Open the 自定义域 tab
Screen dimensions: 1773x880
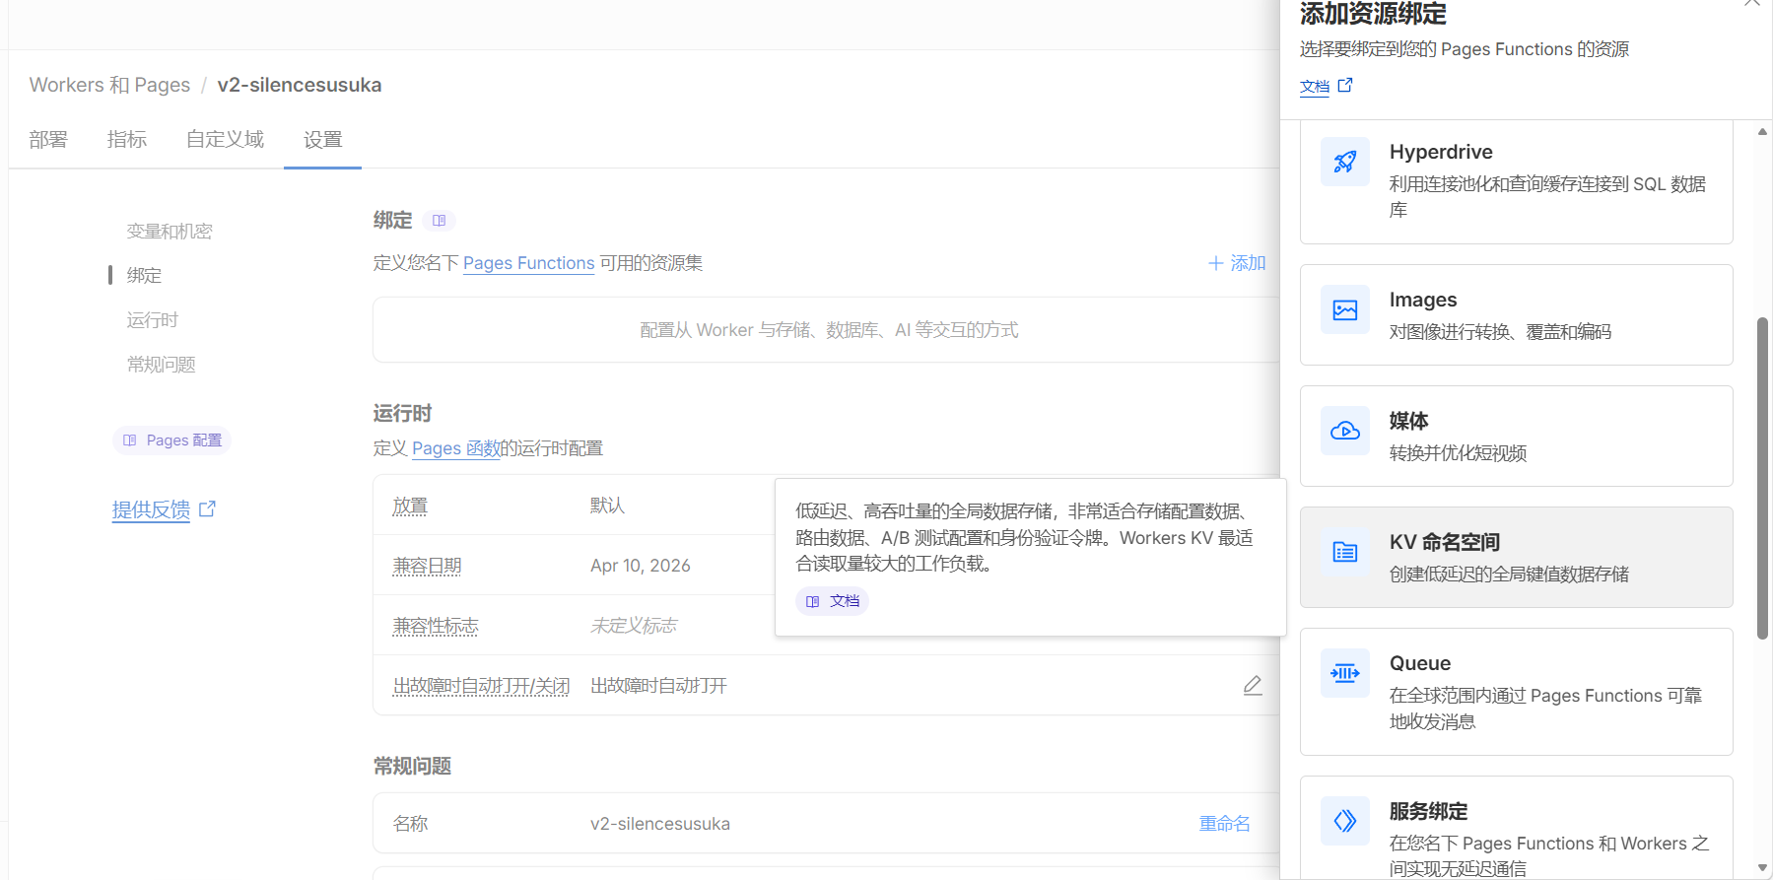[x=225, y=140]
